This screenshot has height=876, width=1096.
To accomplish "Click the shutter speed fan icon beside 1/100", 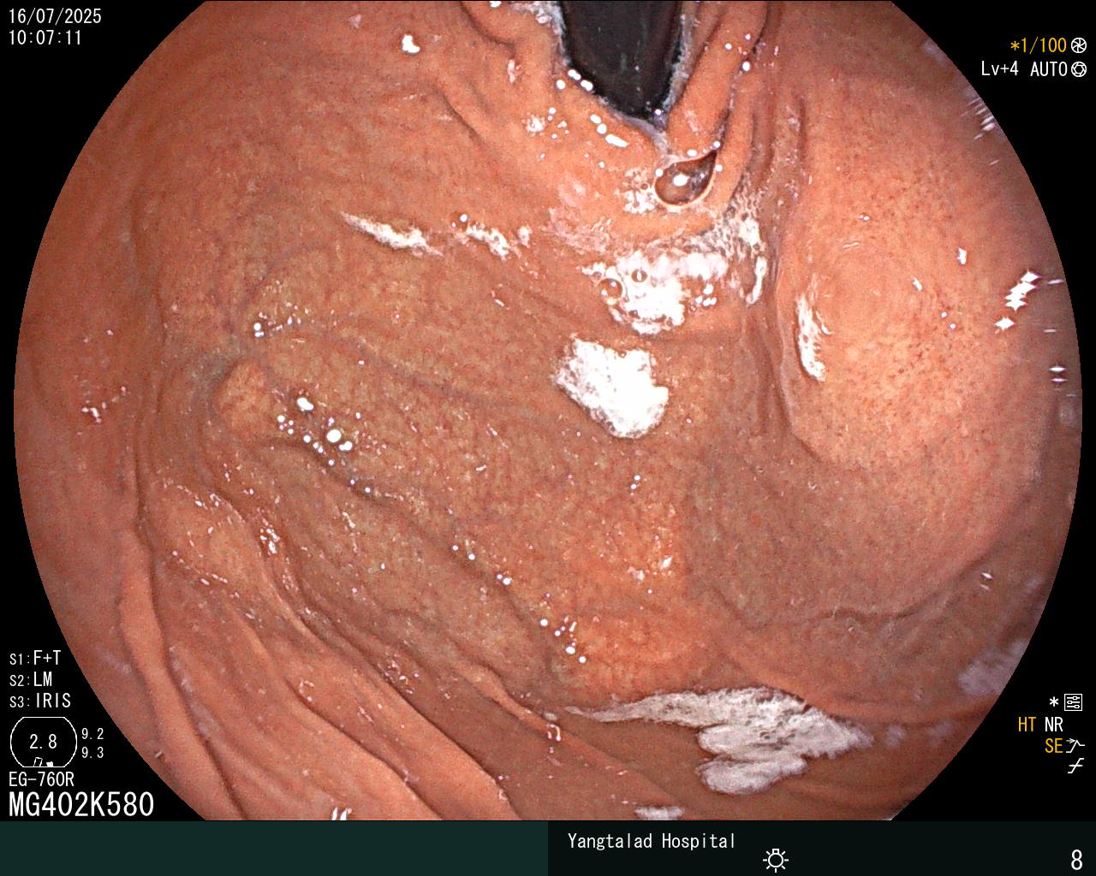I will click(x=1079, y=46).
